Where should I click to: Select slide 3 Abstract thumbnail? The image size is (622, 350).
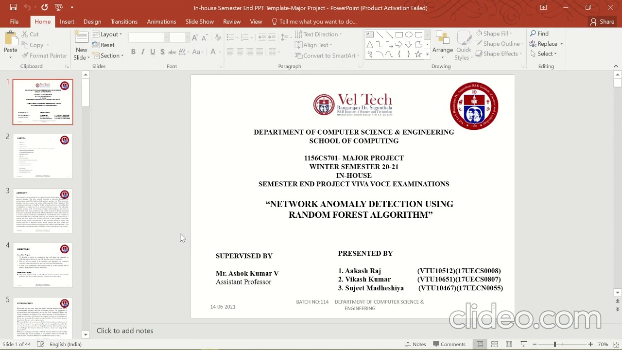click(x=43, y=210)
